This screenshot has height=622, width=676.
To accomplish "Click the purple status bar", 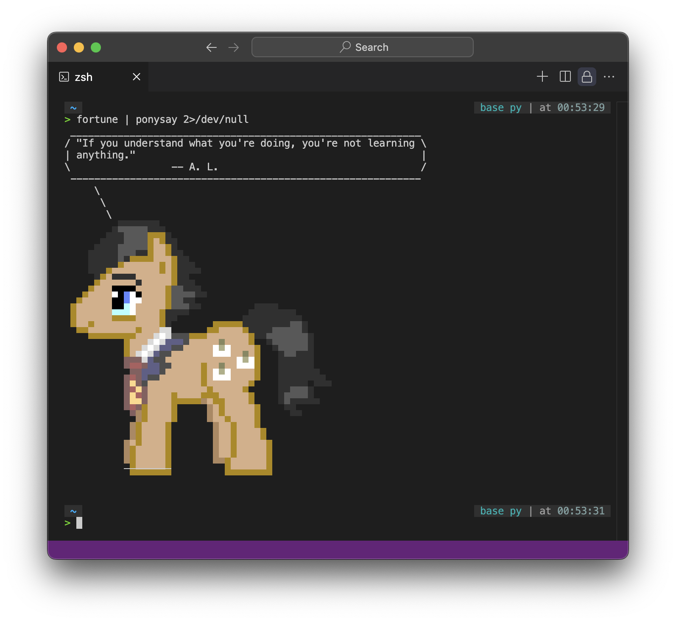I will [338, 550].
